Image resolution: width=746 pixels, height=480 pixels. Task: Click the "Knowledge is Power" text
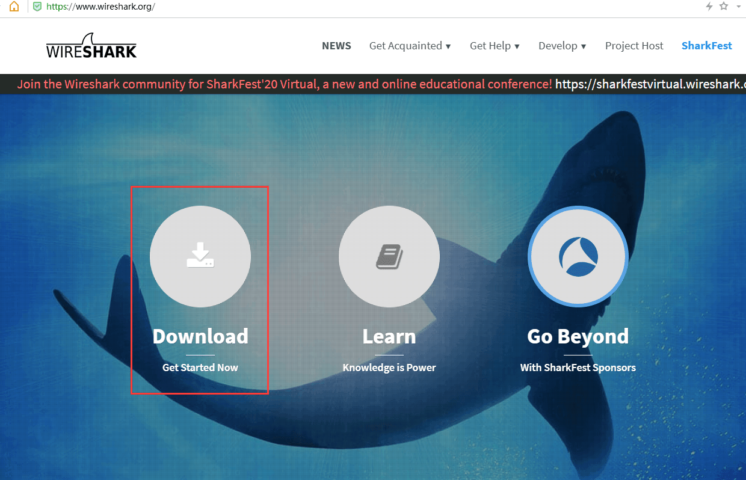(x=389, y=368)
